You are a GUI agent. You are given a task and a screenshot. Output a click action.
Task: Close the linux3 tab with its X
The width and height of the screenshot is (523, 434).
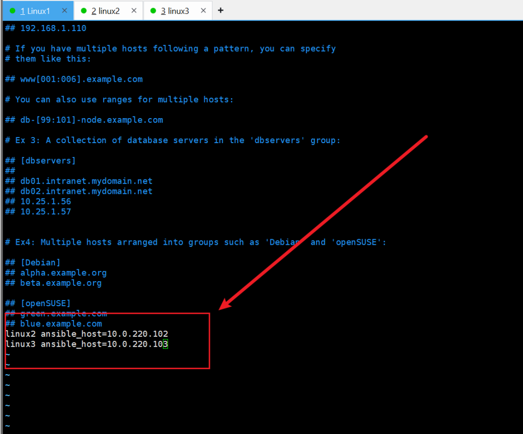coord(203,11)
